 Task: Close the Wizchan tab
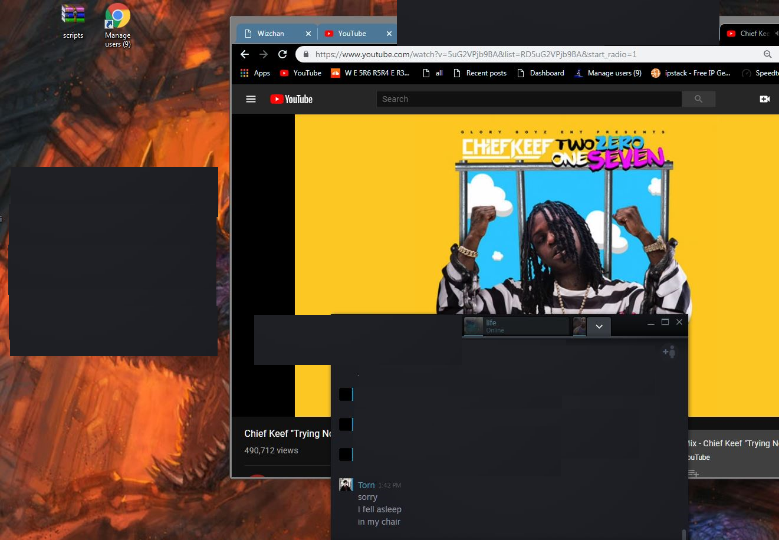(x=308, y=34)
